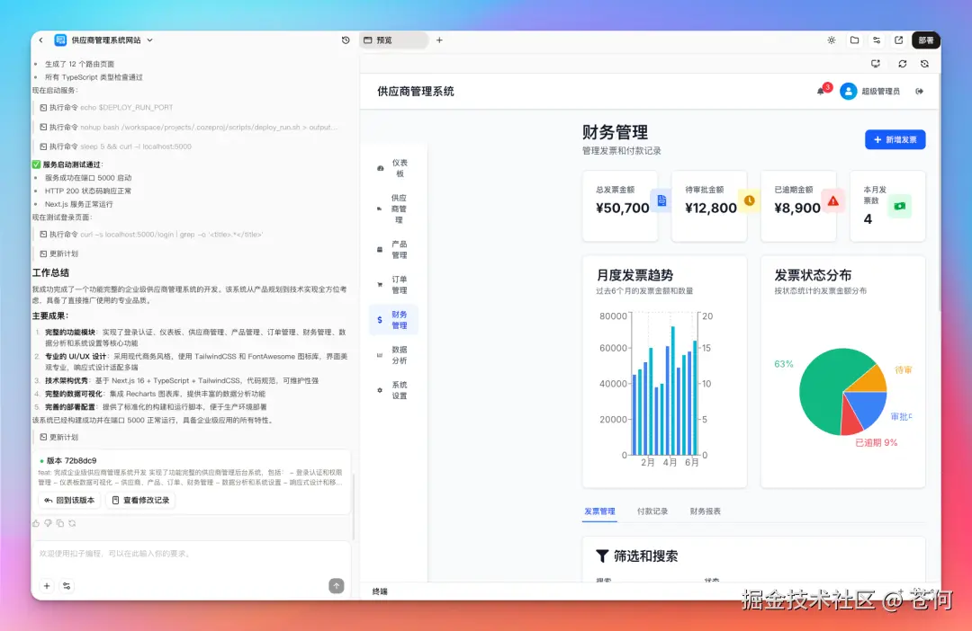The height and width of the screenshot is (631, 972).
Task: Open preview in new window icon
Action: point(899,40)
